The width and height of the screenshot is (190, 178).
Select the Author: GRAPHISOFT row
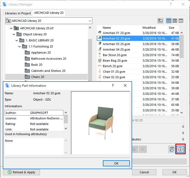34,113
